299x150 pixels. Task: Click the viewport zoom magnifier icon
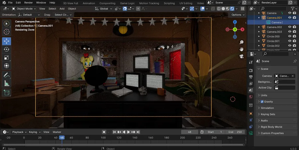coord(242,42)
